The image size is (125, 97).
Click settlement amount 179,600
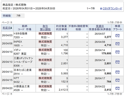106,53
